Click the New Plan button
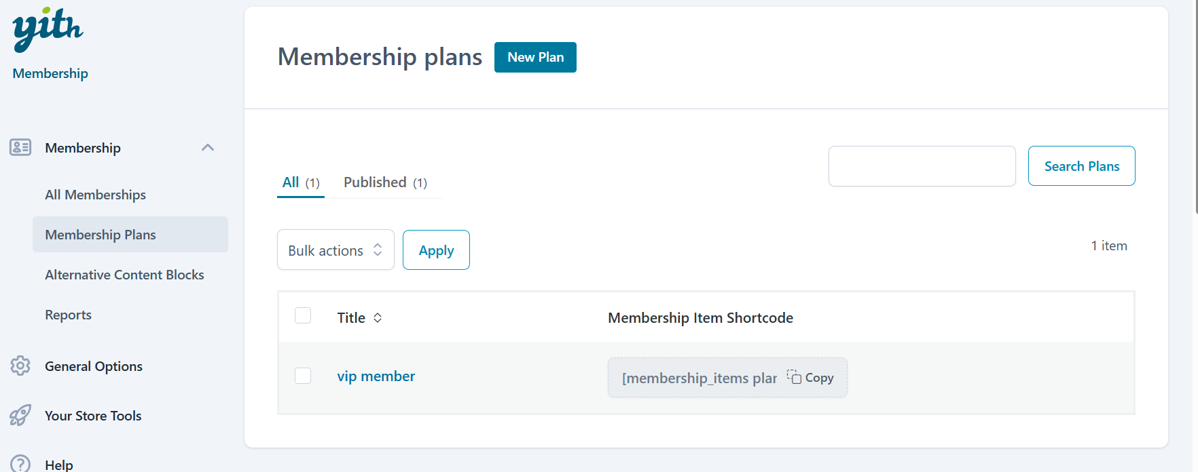 (x=535, y=57)
